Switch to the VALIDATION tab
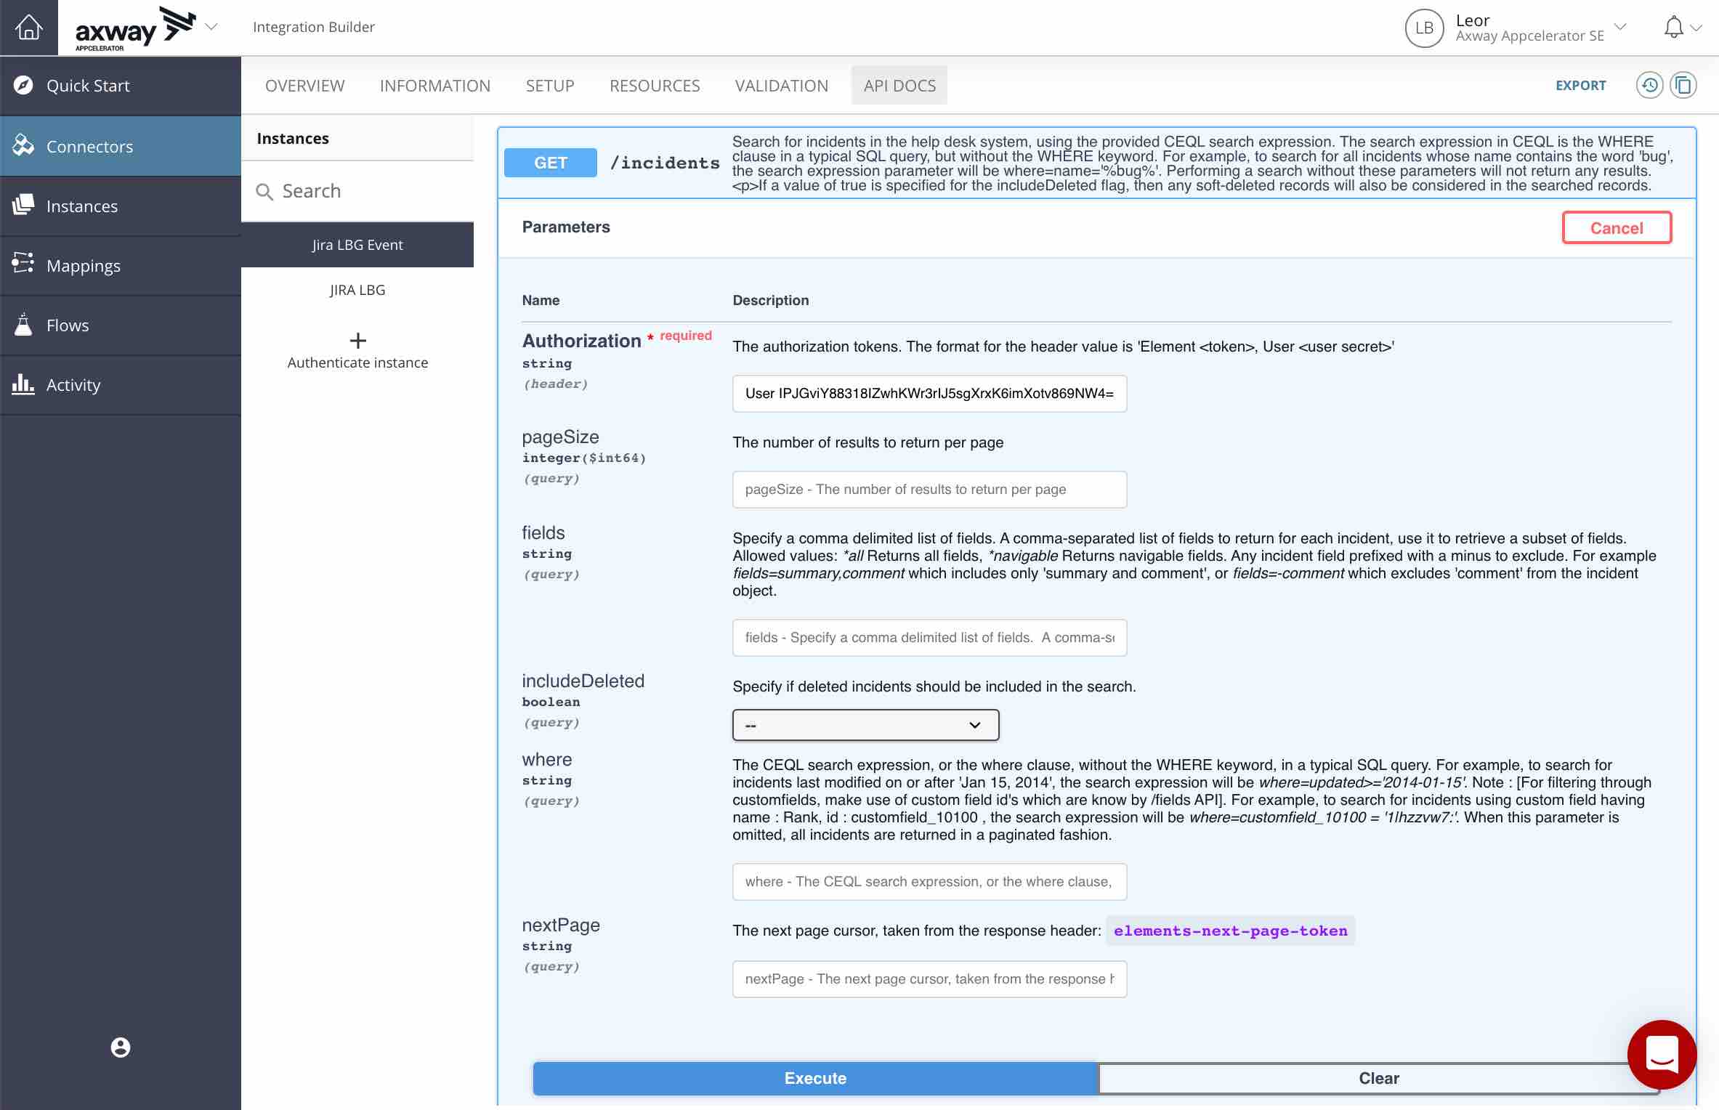The height and width of the screenshot is (1110, 1719). pyautogui.click(x=782, y=86)
